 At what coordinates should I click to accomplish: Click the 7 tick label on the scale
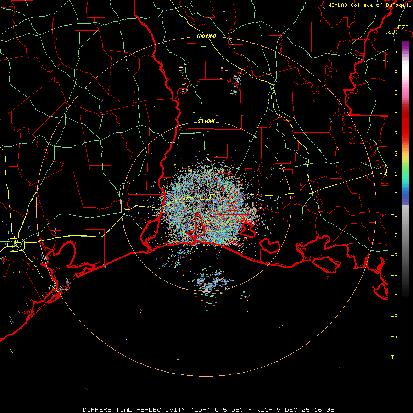[x=396, y=51]
